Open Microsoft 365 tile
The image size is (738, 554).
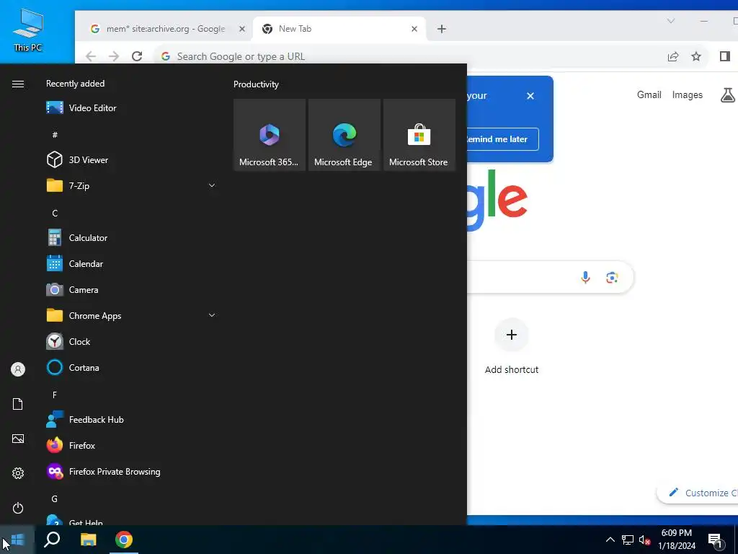(x=270, y=135)
